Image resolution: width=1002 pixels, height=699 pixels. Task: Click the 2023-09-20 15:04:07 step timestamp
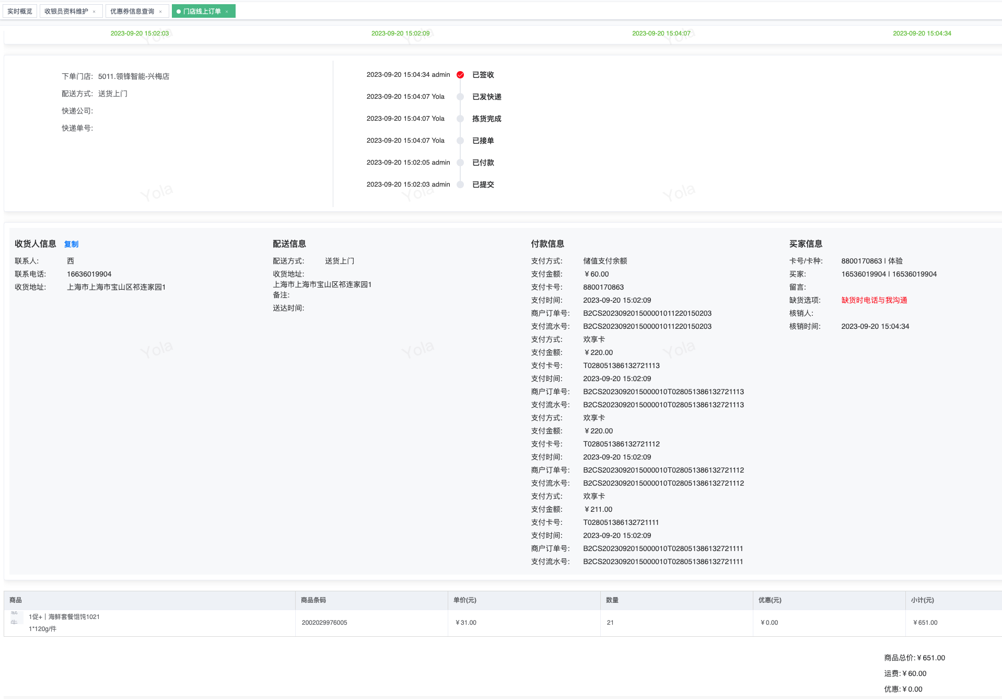coord(661,33)
